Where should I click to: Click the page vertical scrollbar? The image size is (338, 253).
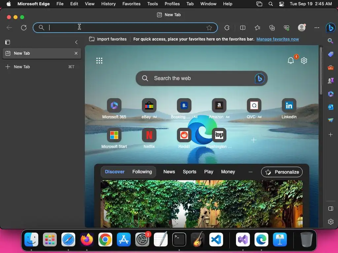321,71
